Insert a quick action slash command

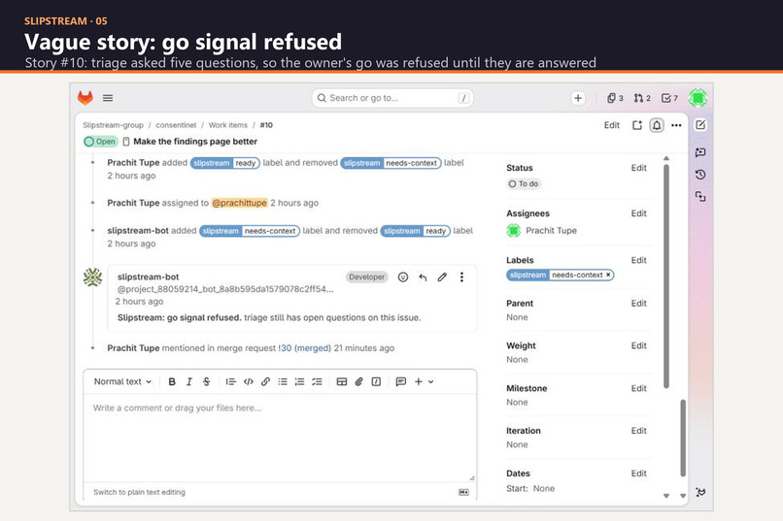coord(376,382)
